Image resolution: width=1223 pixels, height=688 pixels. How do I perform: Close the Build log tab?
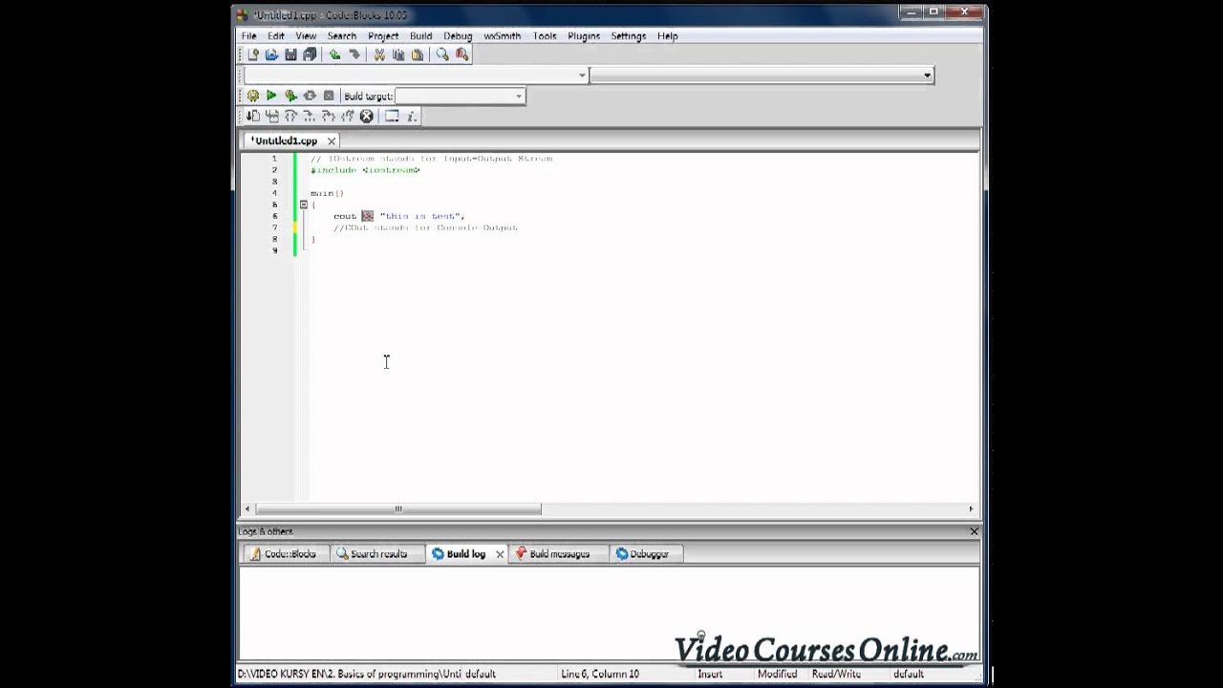point(500,554)
